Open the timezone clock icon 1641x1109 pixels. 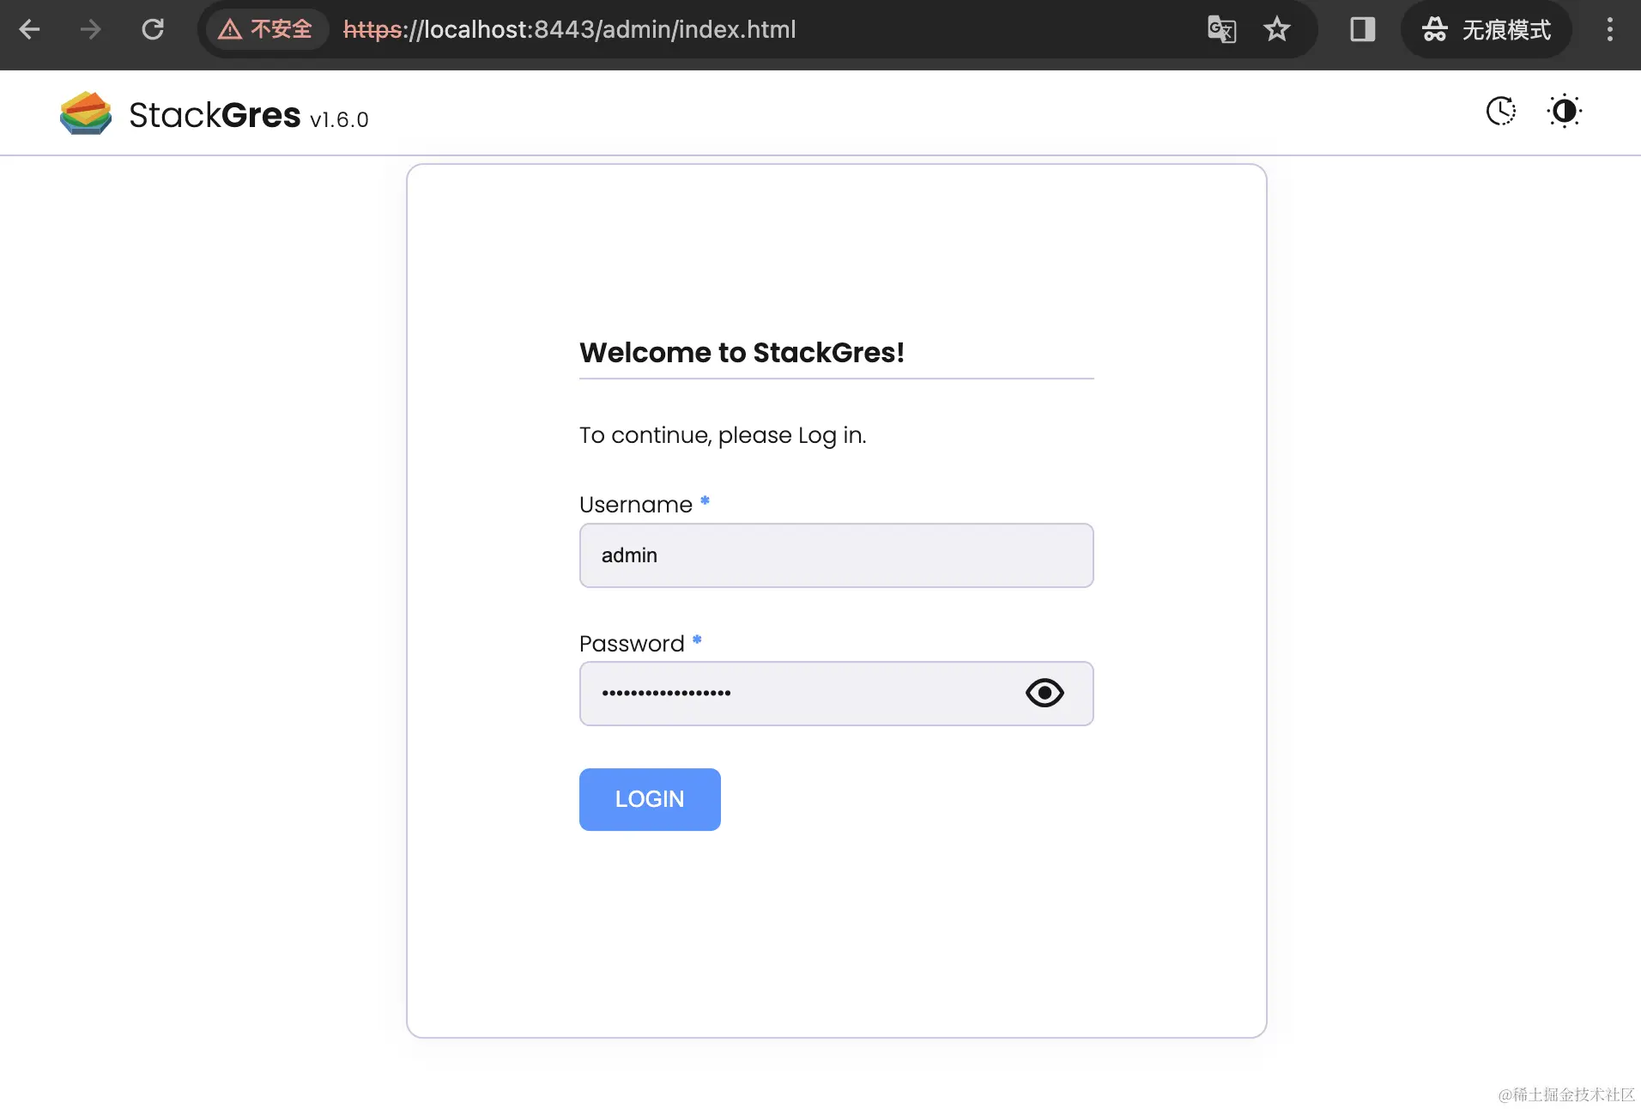[1501, 111]
